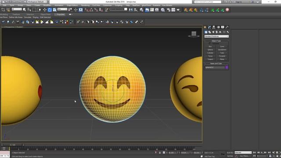281x158 pixels.
Task: Select Systems category in Create panel
Action: (227, 32)
